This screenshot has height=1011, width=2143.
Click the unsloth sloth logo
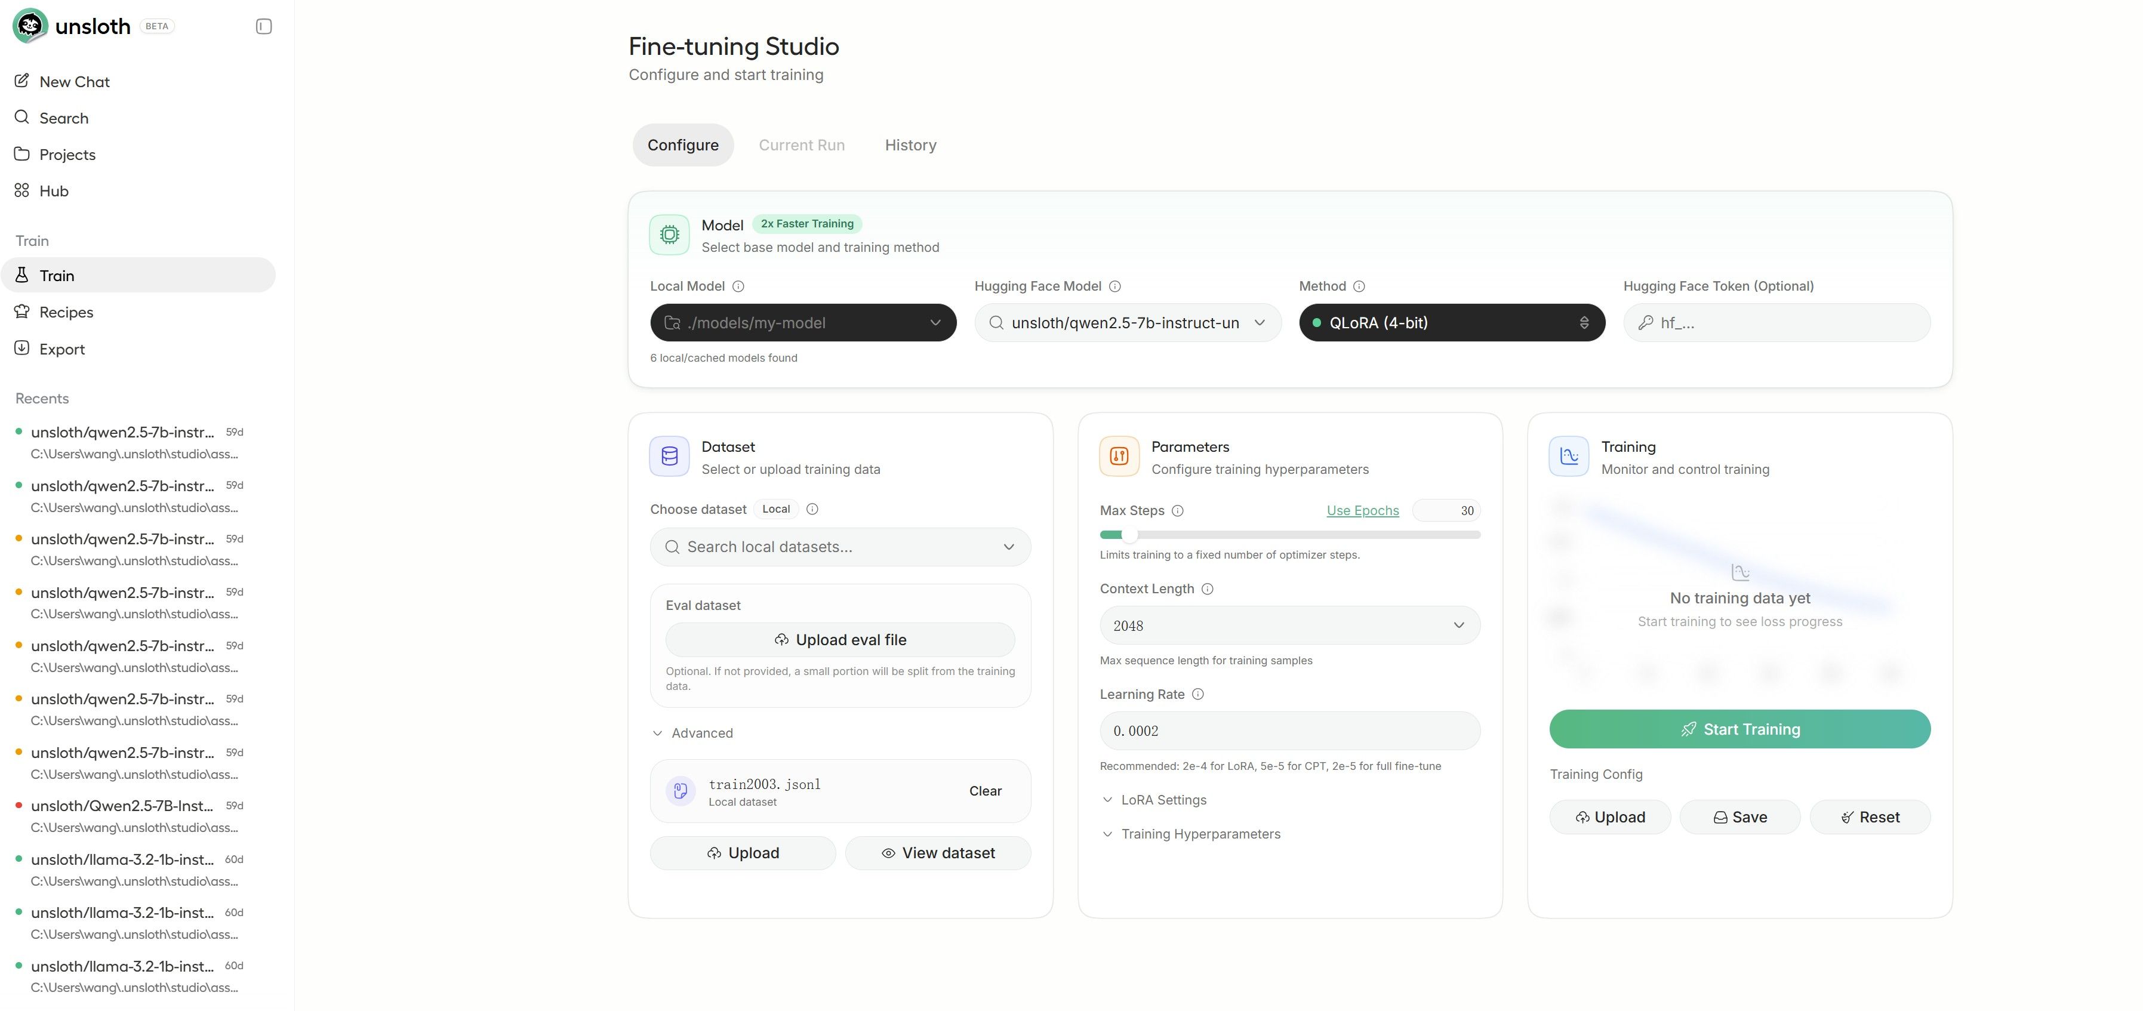click(31, 26)
